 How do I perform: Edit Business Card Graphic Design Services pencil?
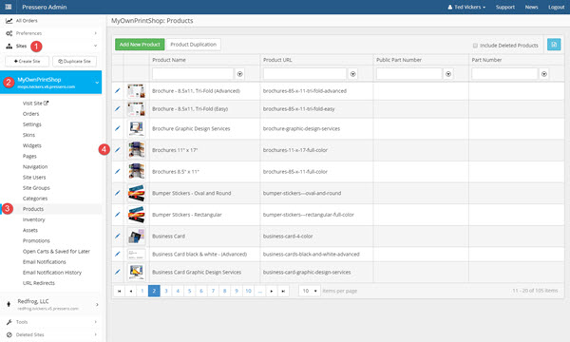coord(118,272)
